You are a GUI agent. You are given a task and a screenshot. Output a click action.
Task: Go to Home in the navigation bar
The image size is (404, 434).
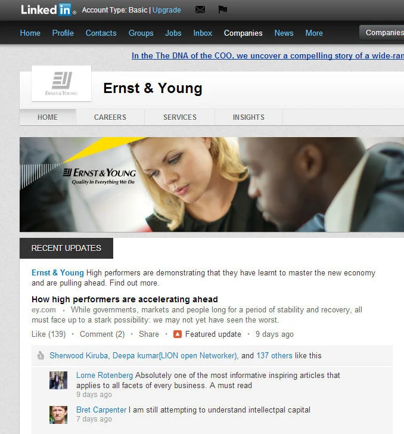click(30, 33)
